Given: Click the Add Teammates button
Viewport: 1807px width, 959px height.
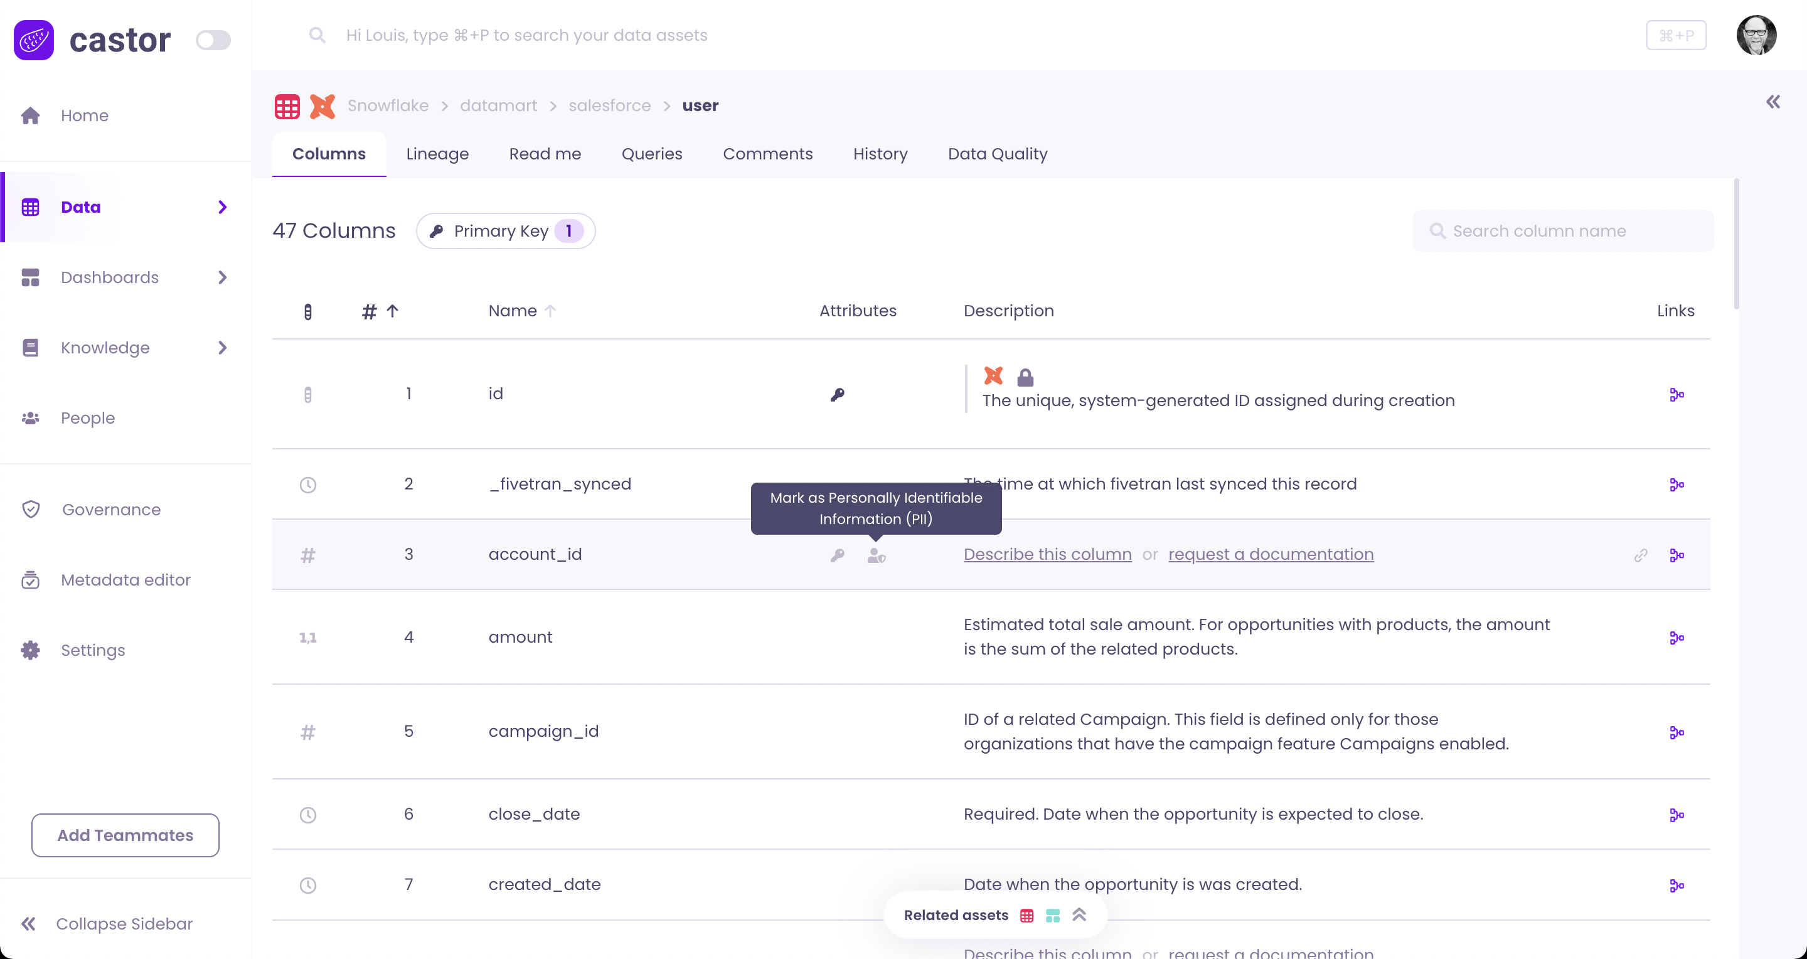Looking at the screenshot, I should click(x=125, y=835).
